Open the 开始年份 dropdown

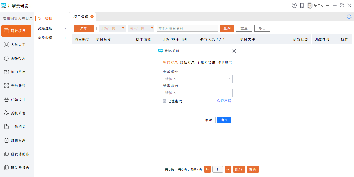(112, 28)
